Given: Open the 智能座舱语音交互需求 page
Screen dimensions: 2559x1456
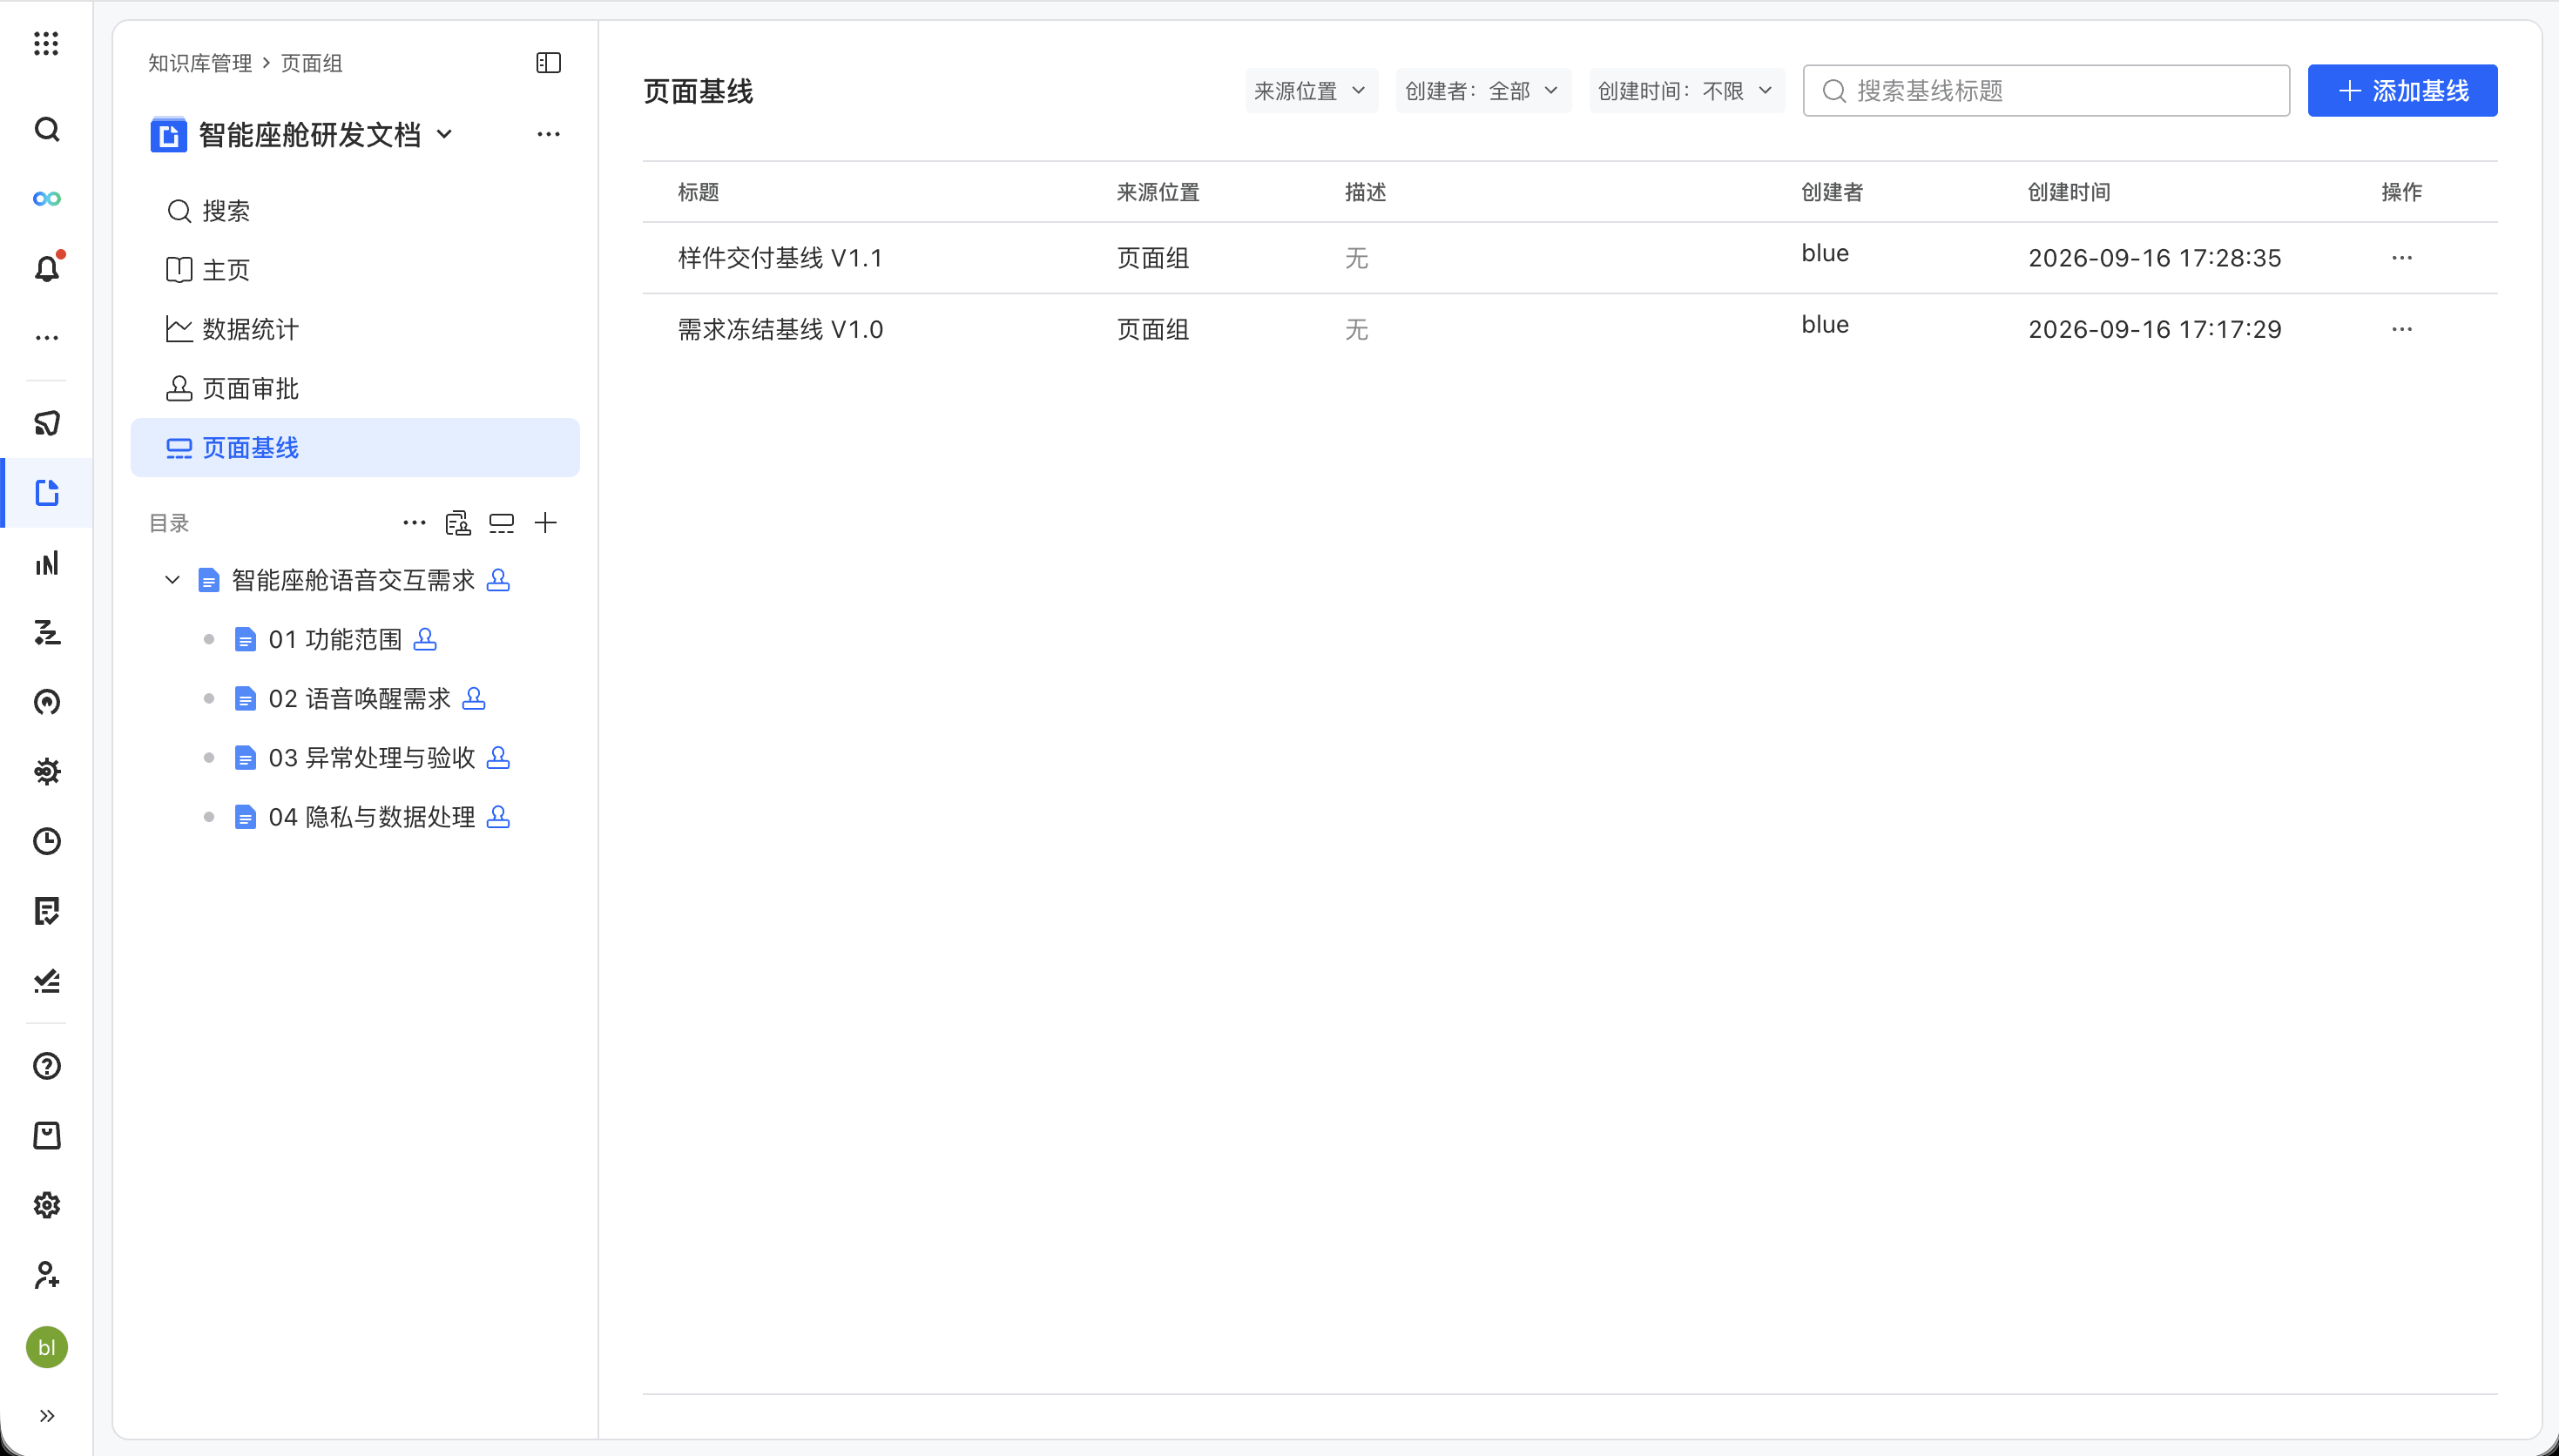Looking at the screenshot, I should click(353, 580).
